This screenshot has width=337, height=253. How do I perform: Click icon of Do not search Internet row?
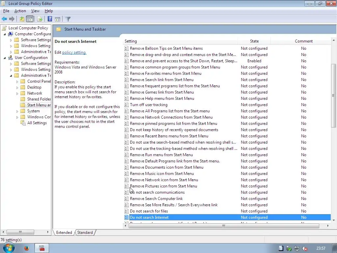point(126,217)
